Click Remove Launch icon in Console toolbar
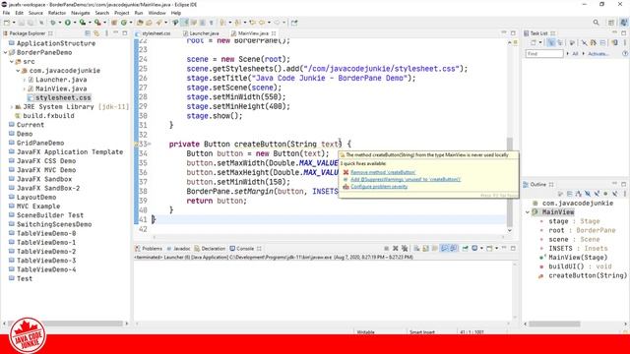The height and width of the screenshot is (354, 630). click(396, 249)
